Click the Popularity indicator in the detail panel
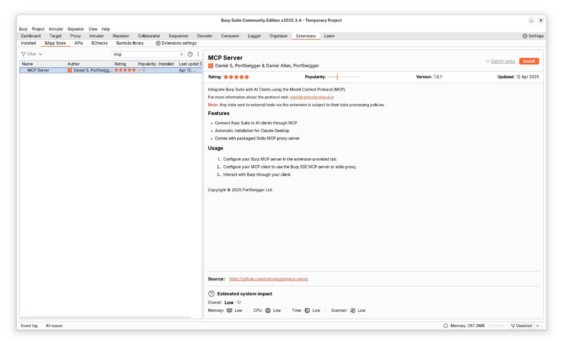563x348 pixels. [x=344, y=77]
